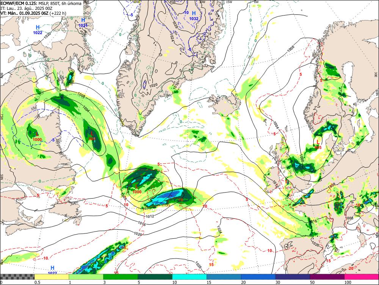Image resolution: width=379 pixels, height=285 pixels.
Task: Pick the pink 100+ legend swatch
Action: 362,277
